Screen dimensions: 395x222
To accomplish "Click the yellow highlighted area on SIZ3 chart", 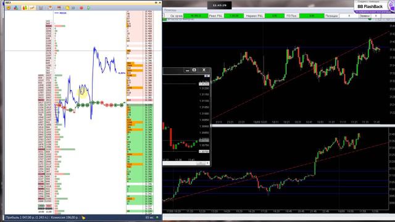I will coord(83,92).
